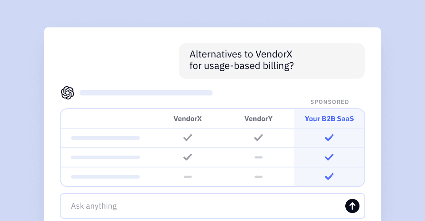This screenshot has height=221, width=425.
Task: Open the Your B2B SaaS link
Action: (x=329, y=119)
